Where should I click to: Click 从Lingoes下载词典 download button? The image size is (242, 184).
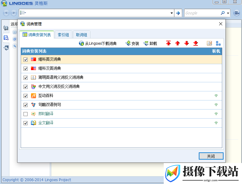point(98,43)
